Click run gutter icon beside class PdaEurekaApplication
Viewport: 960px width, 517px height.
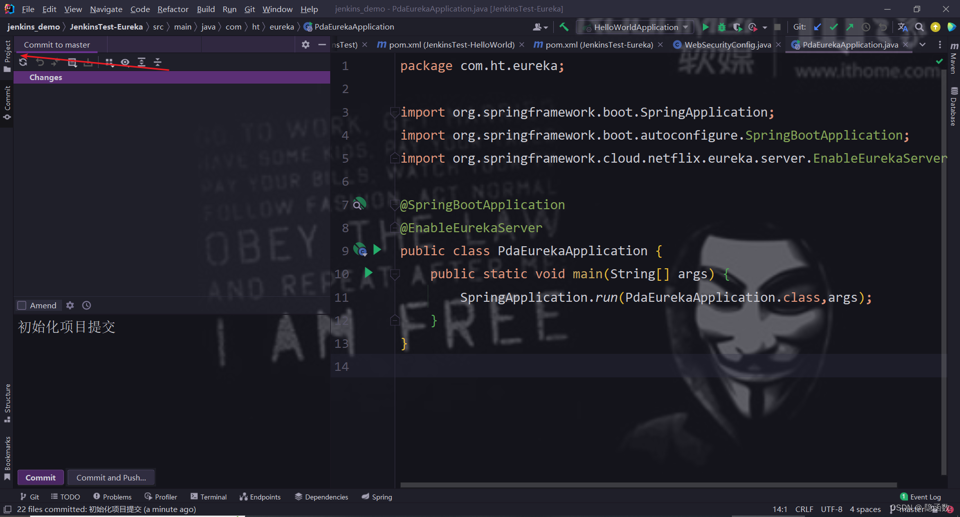(x=377, y=249)
